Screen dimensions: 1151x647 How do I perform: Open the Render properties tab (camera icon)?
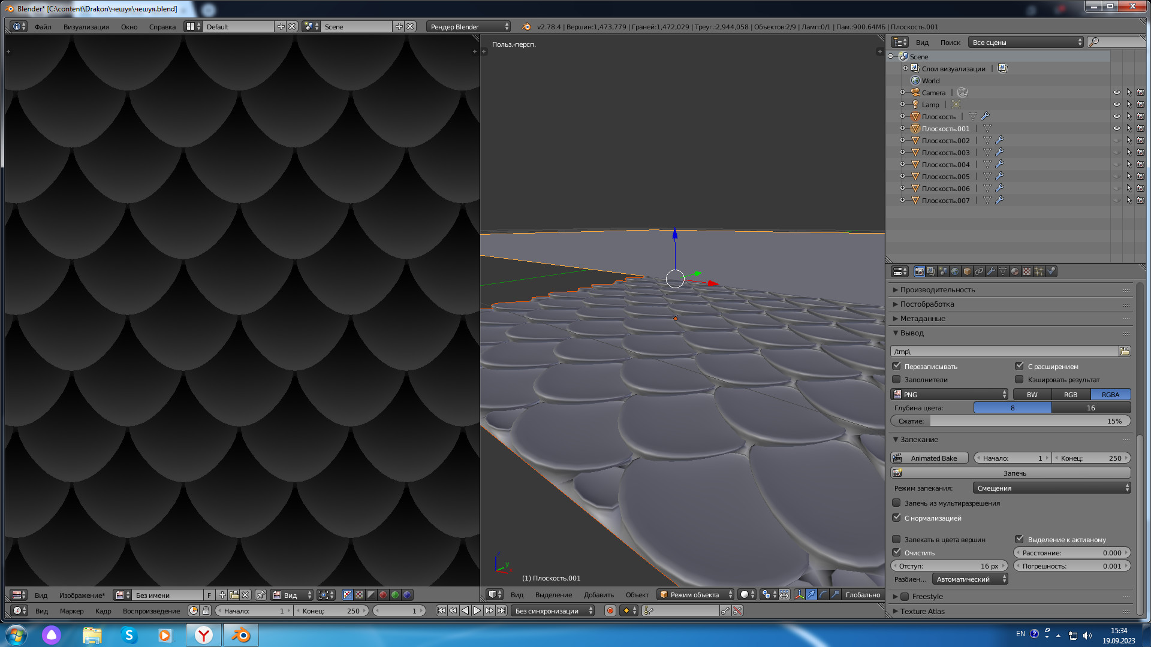pyautogui.click(x=919, y=271)
